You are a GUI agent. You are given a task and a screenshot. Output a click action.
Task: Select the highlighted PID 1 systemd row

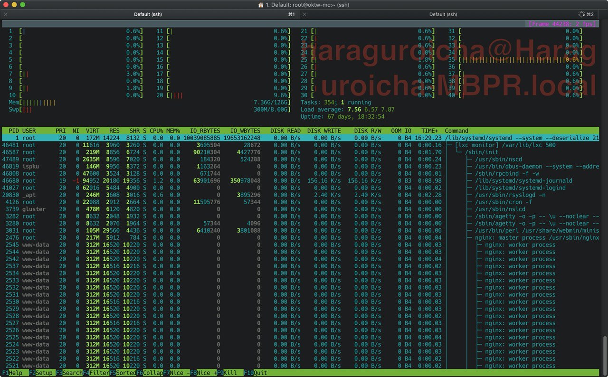point(300,138)
